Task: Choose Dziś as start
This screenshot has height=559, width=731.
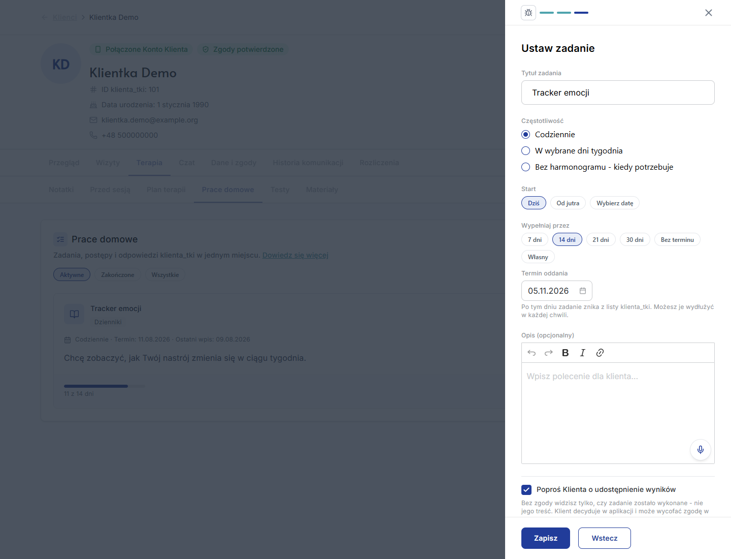Action: click(x=534, y=203)
